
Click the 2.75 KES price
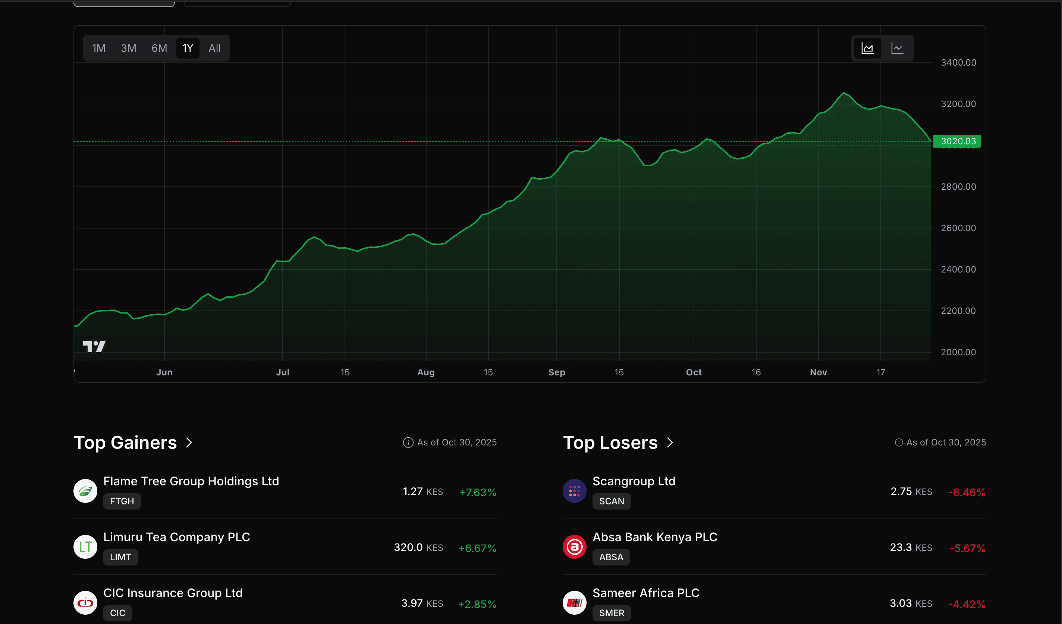click(911, 492)
